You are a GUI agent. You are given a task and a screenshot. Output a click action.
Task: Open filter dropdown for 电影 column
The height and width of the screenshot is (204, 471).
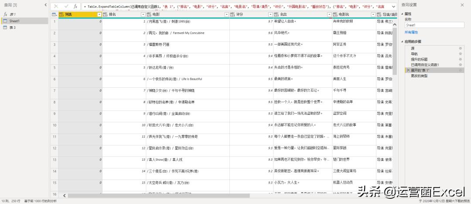tap(227, 14)
